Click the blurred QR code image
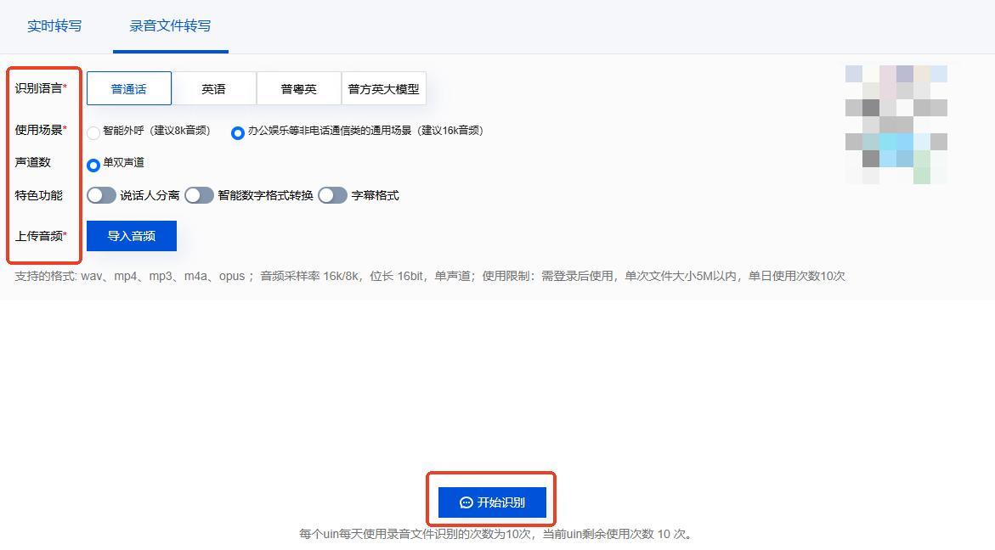995x550 pixels. (x=896, y=124)
